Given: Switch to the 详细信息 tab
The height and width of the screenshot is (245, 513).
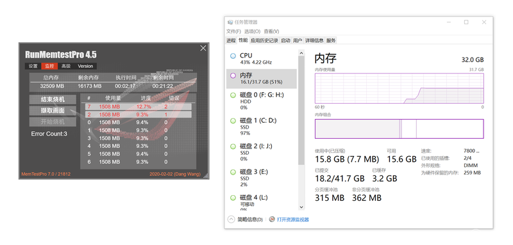Looking at the screenshot, I should coord(314,40).
